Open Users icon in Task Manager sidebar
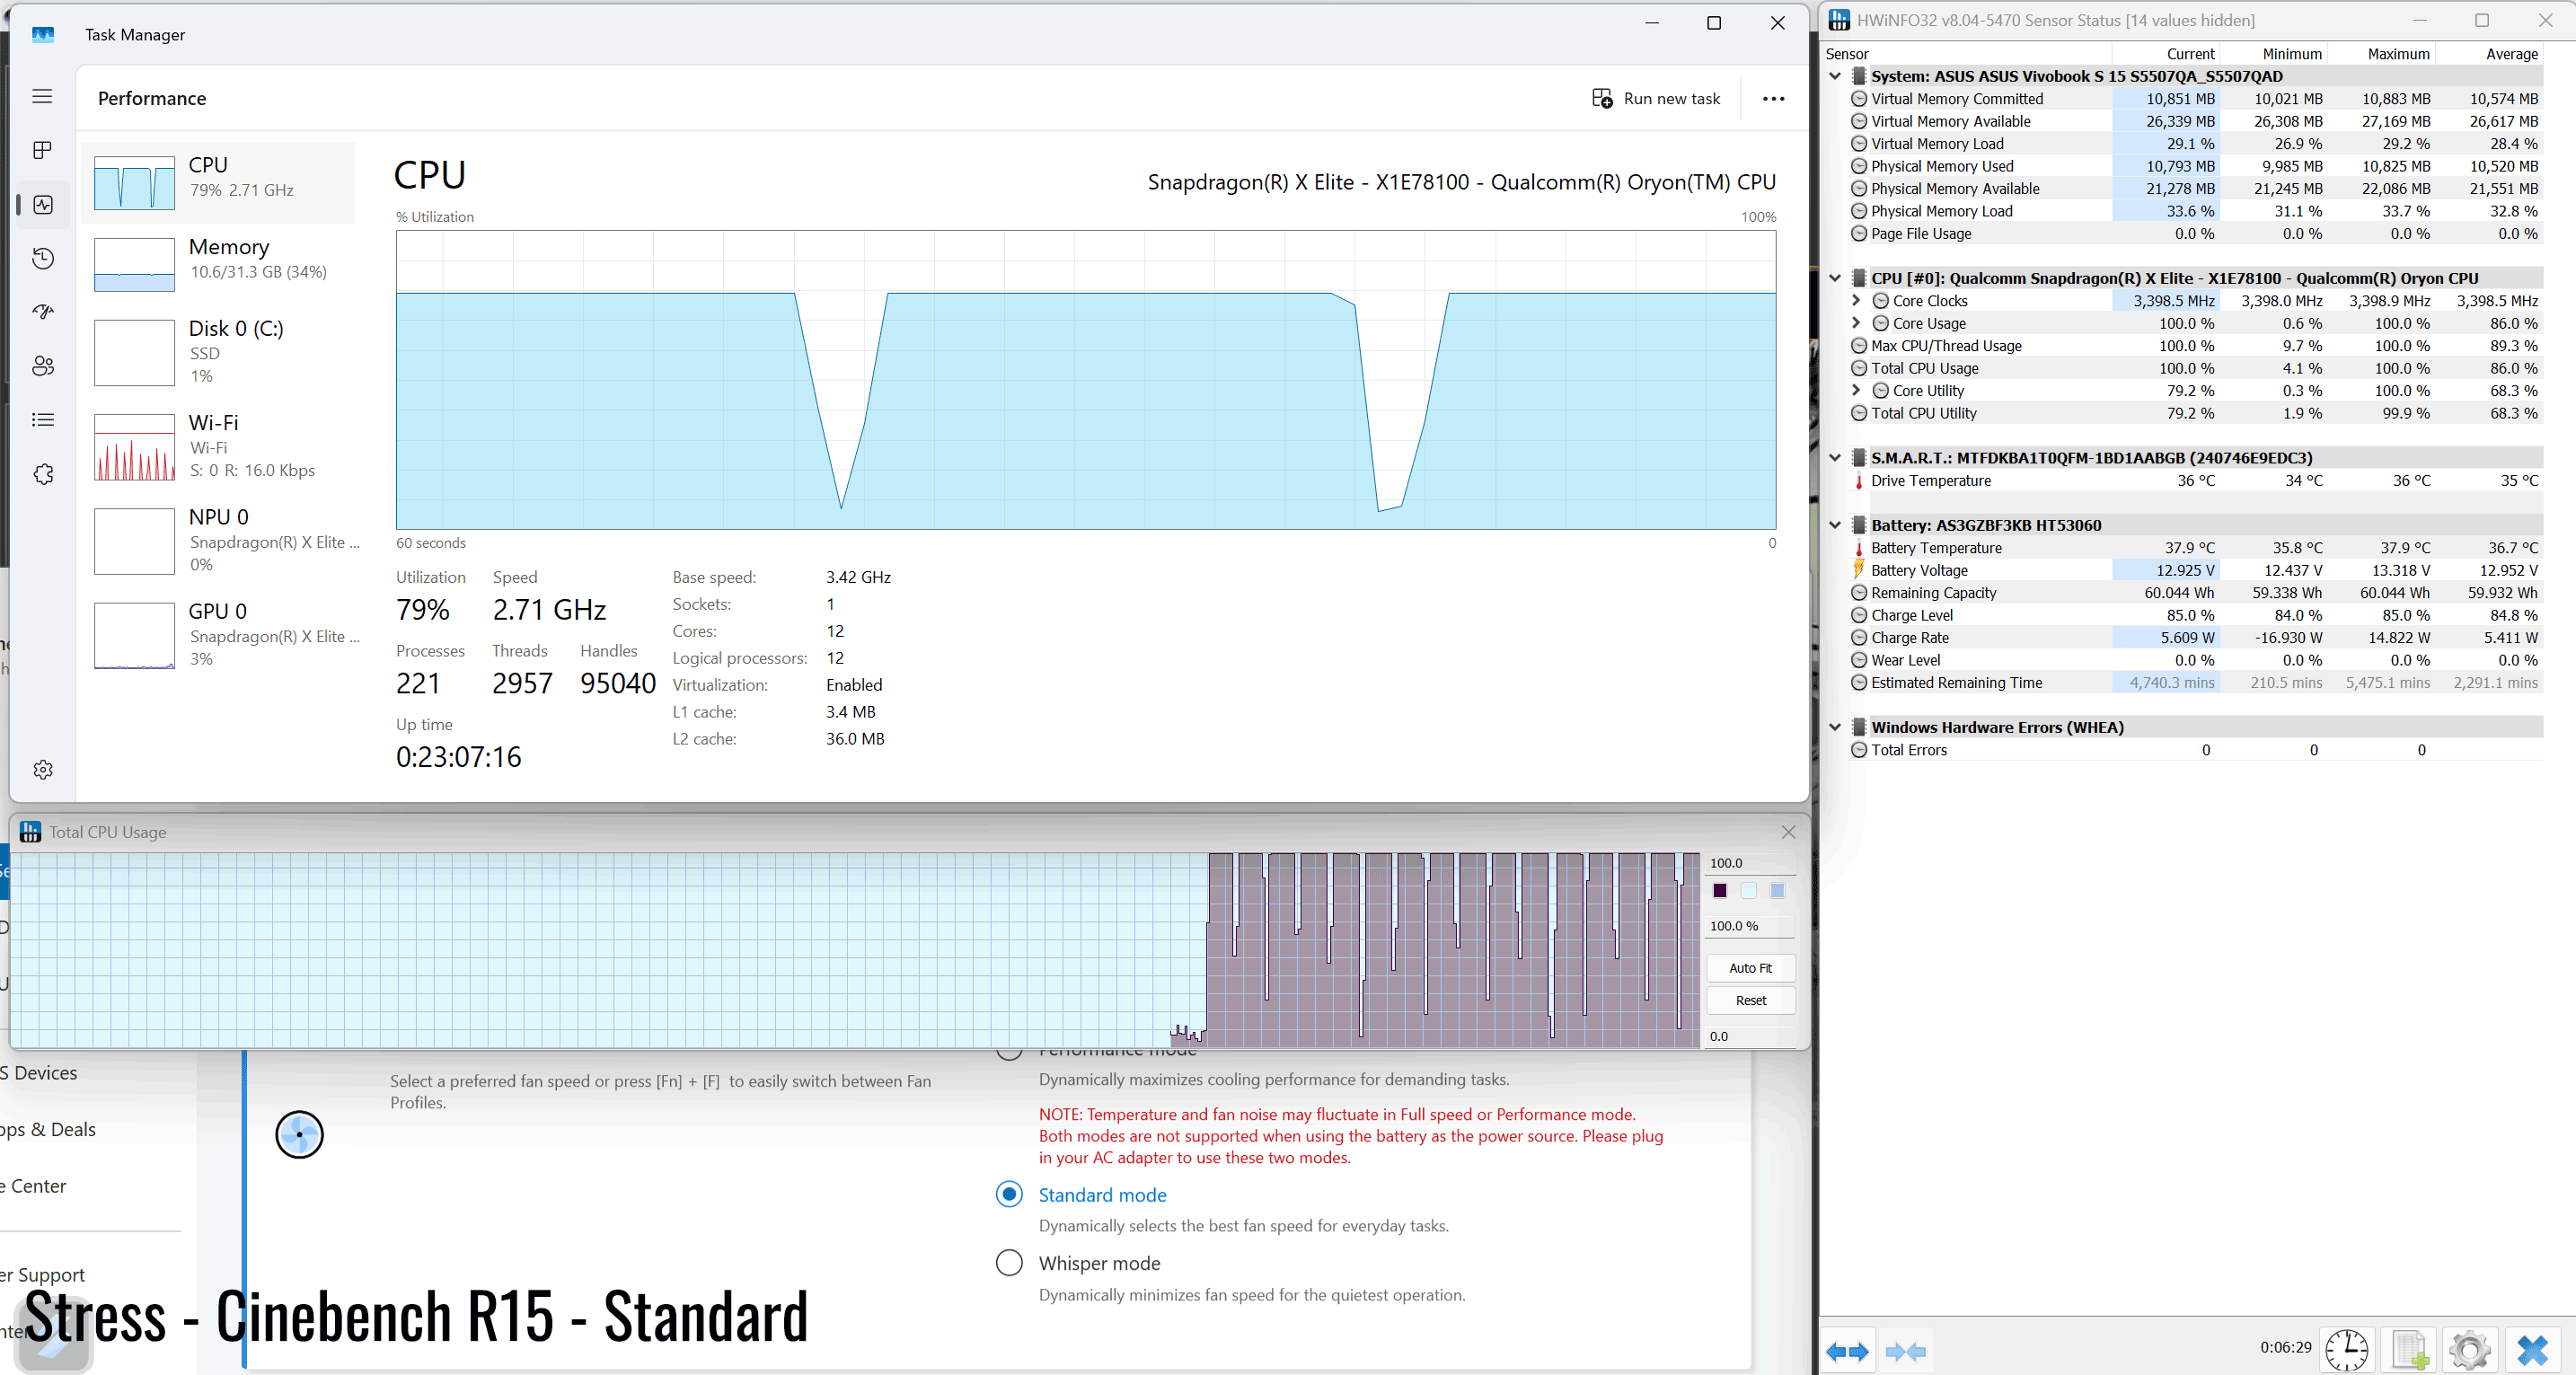This screenshot has width=2576, height=1375. 43,366
